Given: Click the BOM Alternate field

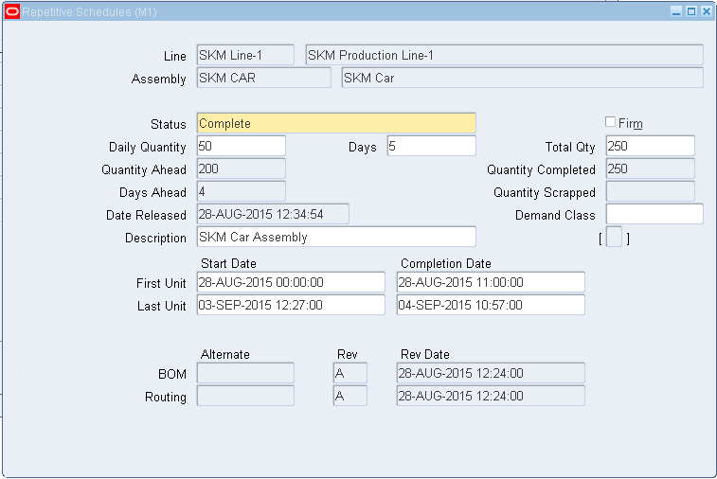Looking at the screenshot, I should tap(245, 373).
